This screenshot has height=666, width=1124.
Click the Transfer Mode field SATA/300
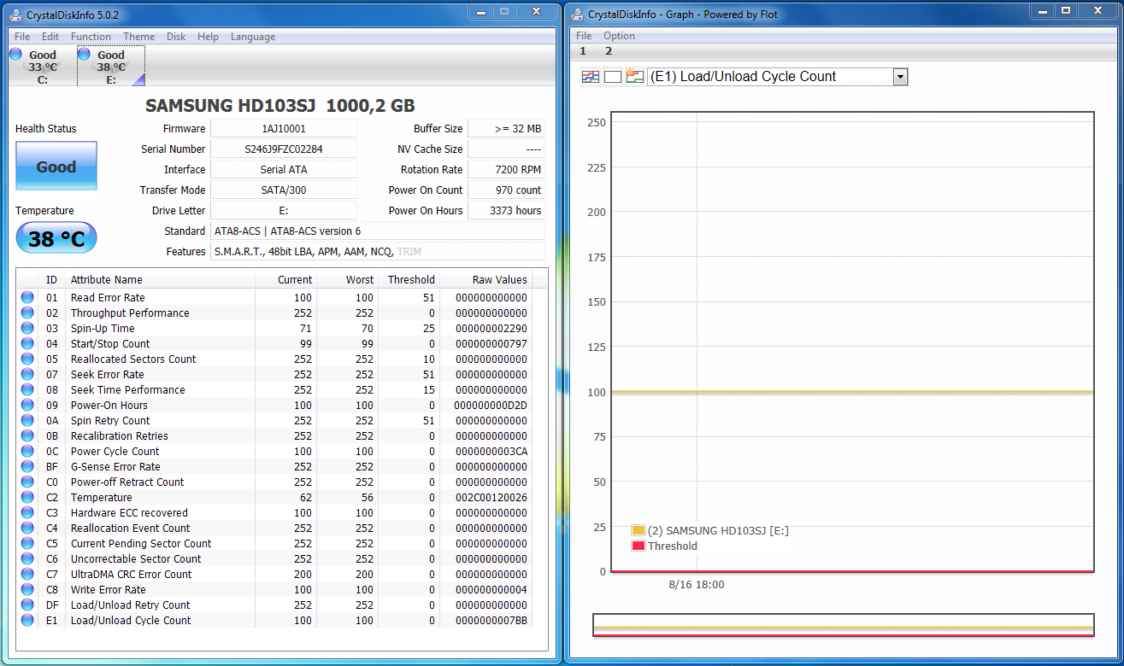284,190
